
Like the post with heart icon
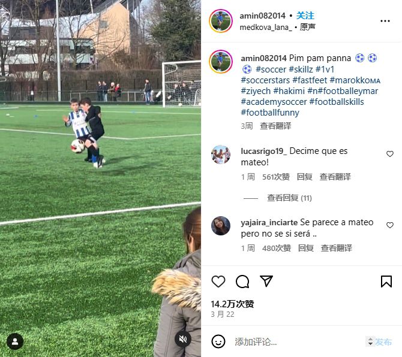(218, 282)
